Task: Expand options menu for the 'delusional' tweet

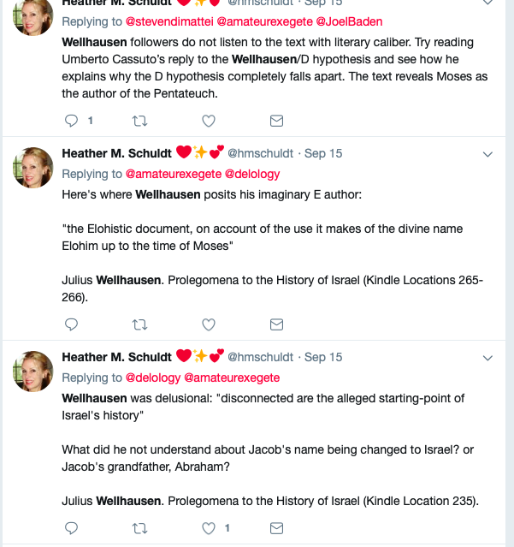Action: [488, 358]
